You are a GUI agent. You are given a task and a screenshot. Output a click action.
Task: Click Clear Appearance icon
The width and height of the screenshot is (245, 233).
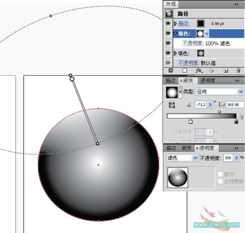[212, 71]
